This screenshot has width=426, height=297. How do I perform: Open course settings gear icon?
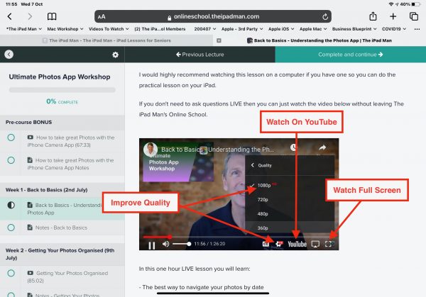tap(116, 55)
